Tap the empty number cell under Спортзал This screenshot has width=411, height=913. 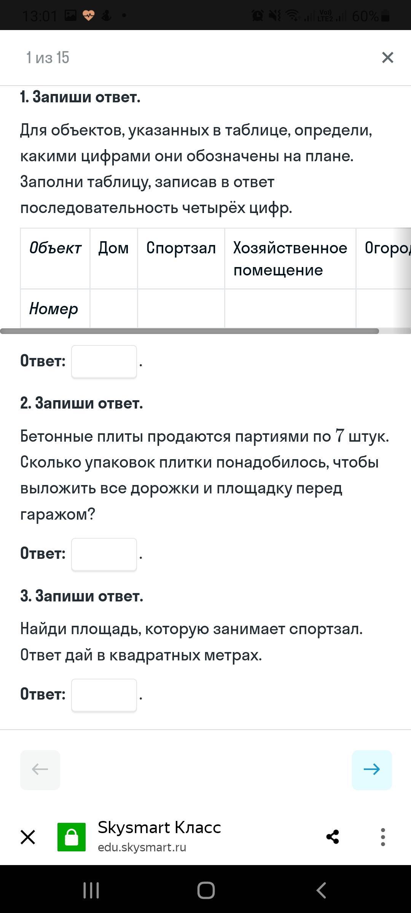(181, 308)
